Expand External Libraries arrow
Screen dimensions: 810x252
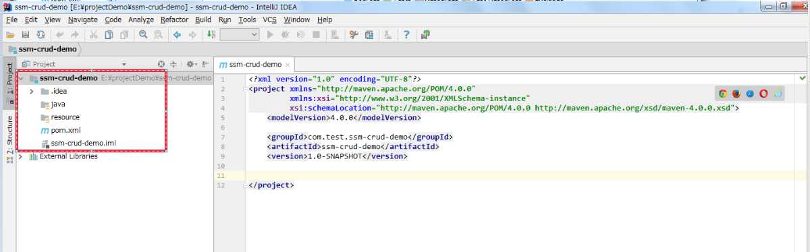21,156
